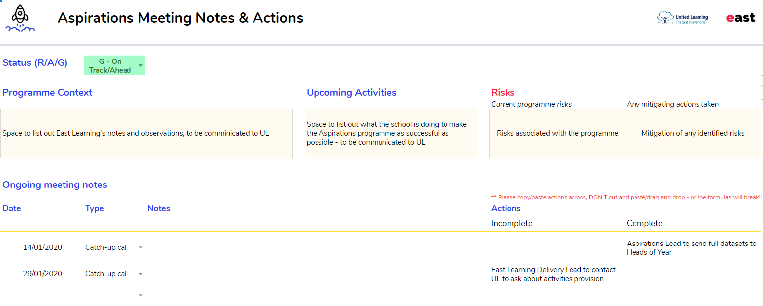The image size is (763, 306).
Task: Select the 29/01/2020 date cell
Action: click(43, 274)
